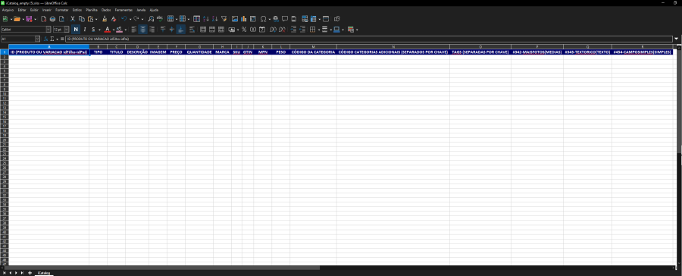Clear direct formatting icon
This screenshot has width=682, height=276.
pos(114,19)
